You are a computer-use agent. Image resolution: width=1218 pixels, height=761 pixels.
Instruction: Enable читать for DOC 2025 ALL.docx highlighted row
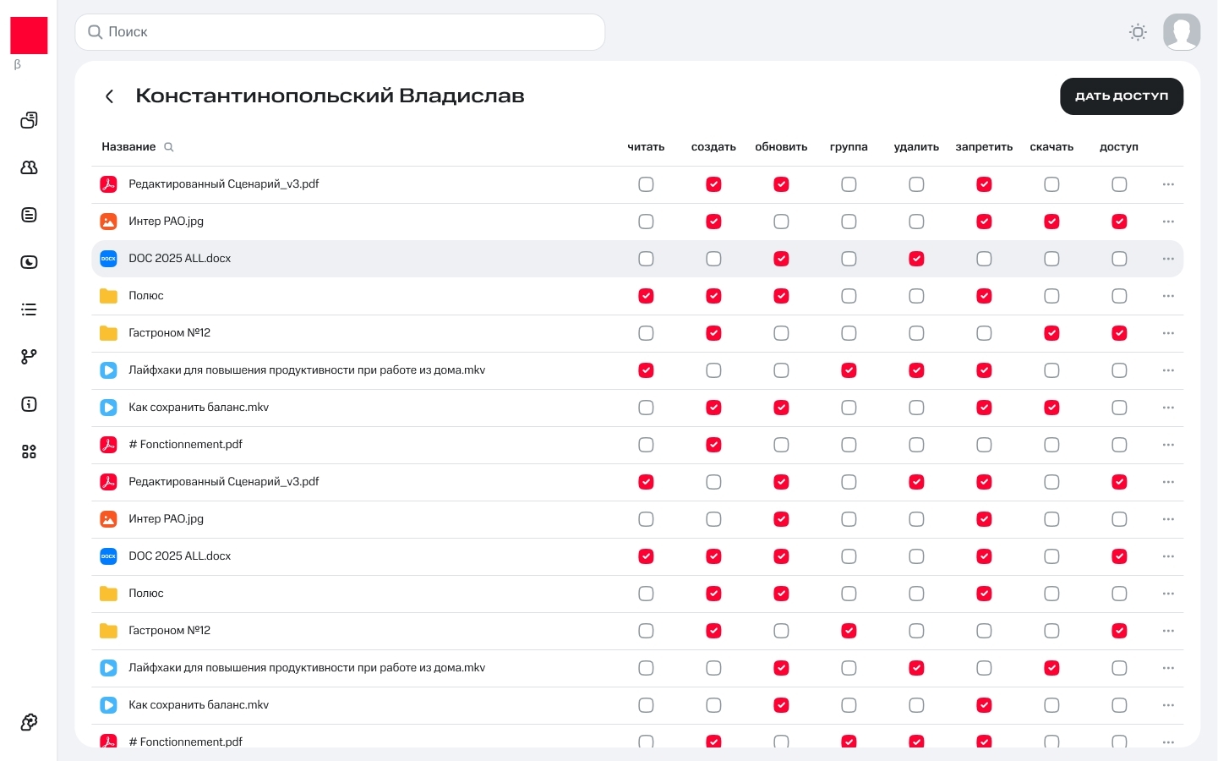click(646, 259)
